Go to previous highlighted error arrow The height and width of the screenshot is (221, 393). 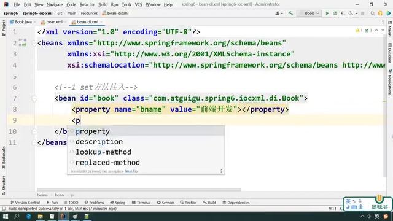tap(376, 30)
